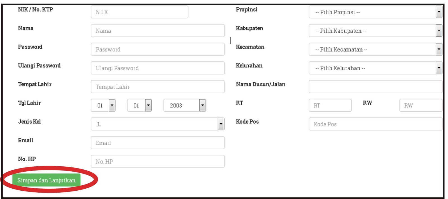
Task: Click the Tempat Lahir input box
Action: (x=157, y=87)
